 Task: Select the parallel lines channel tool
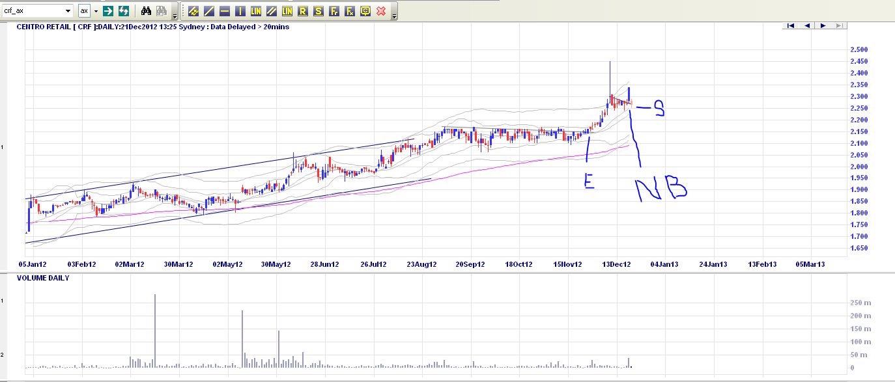(272, 11)
